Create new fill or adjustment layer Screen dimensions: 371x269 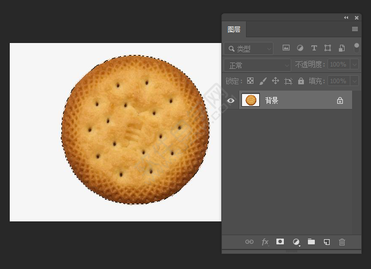(296, 242)
